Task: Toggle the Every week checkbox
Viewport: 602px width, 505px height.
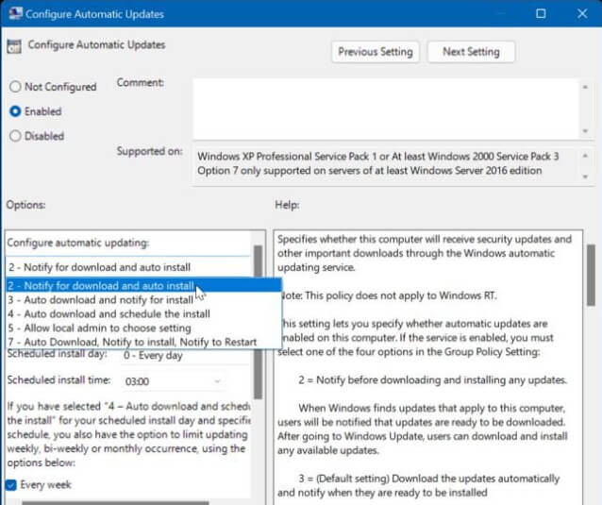Action: click(x=11, y=485)
